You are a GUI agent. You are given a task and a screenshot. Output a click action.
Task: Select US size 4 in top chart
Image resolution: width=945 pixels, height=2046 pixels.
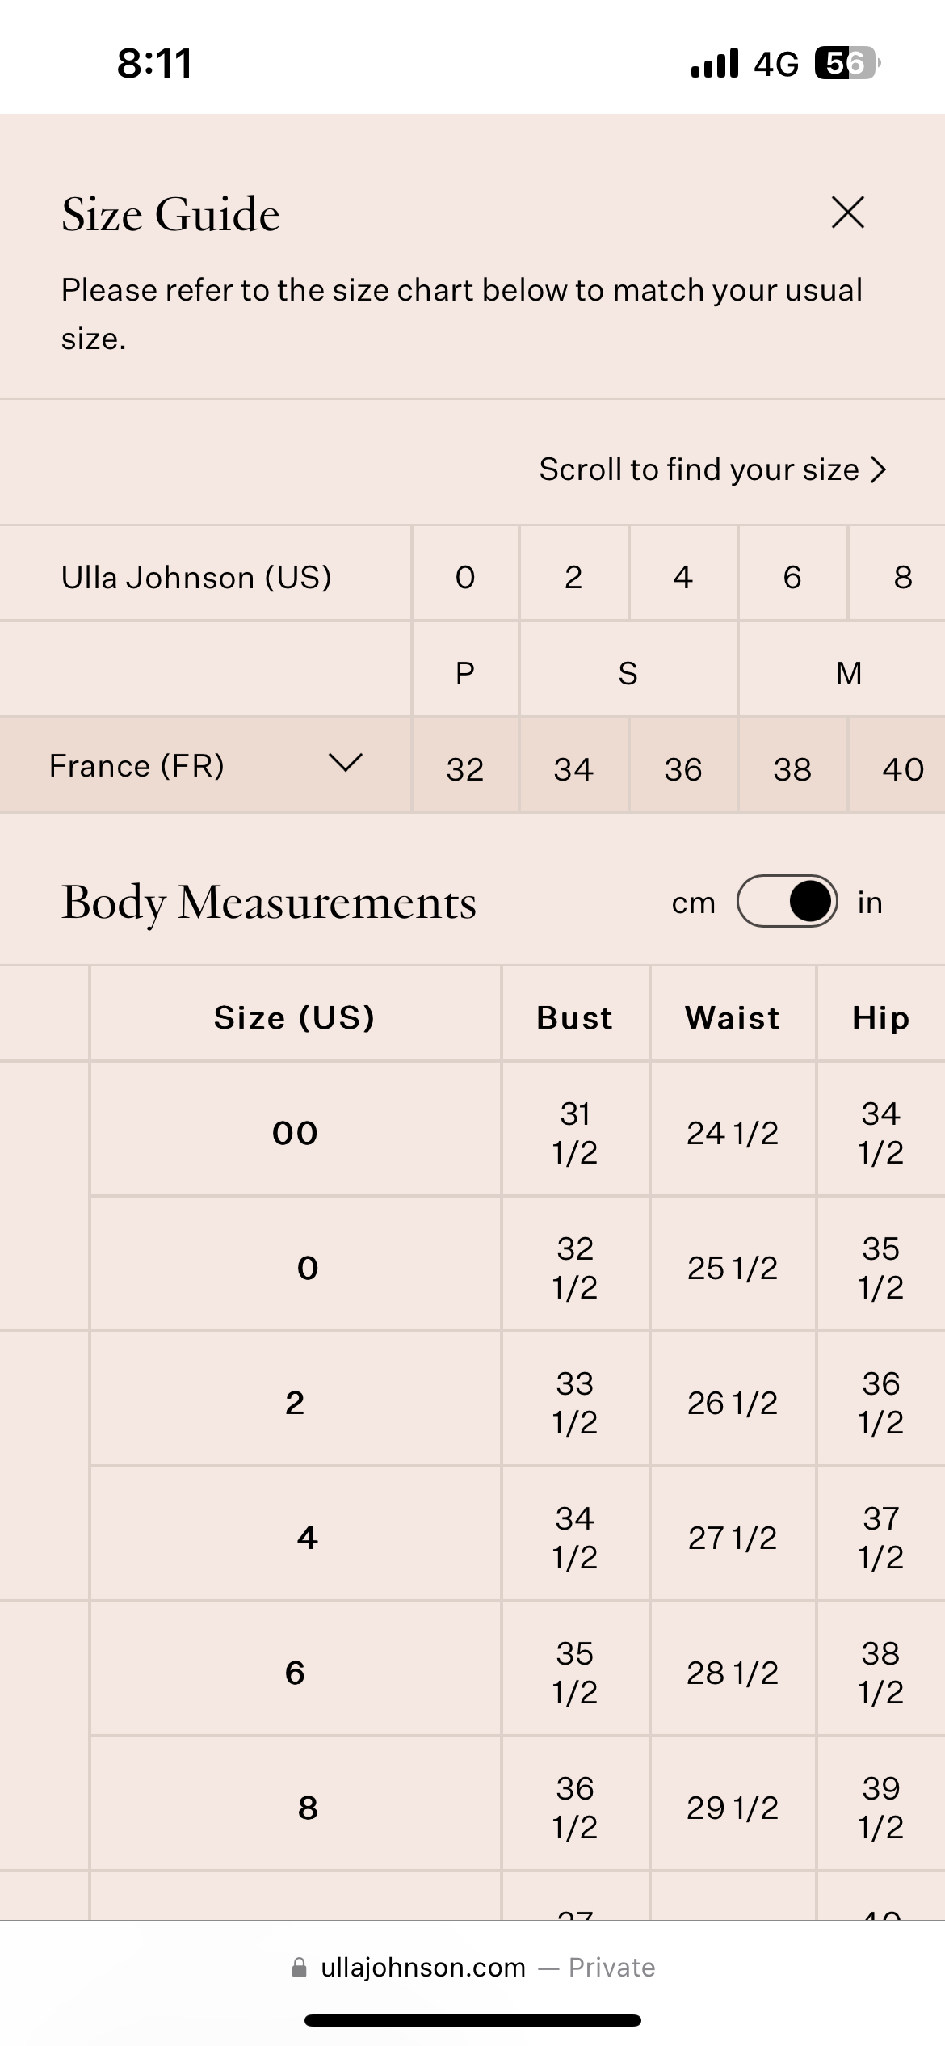pyautogui.click(x=683, y=577)
